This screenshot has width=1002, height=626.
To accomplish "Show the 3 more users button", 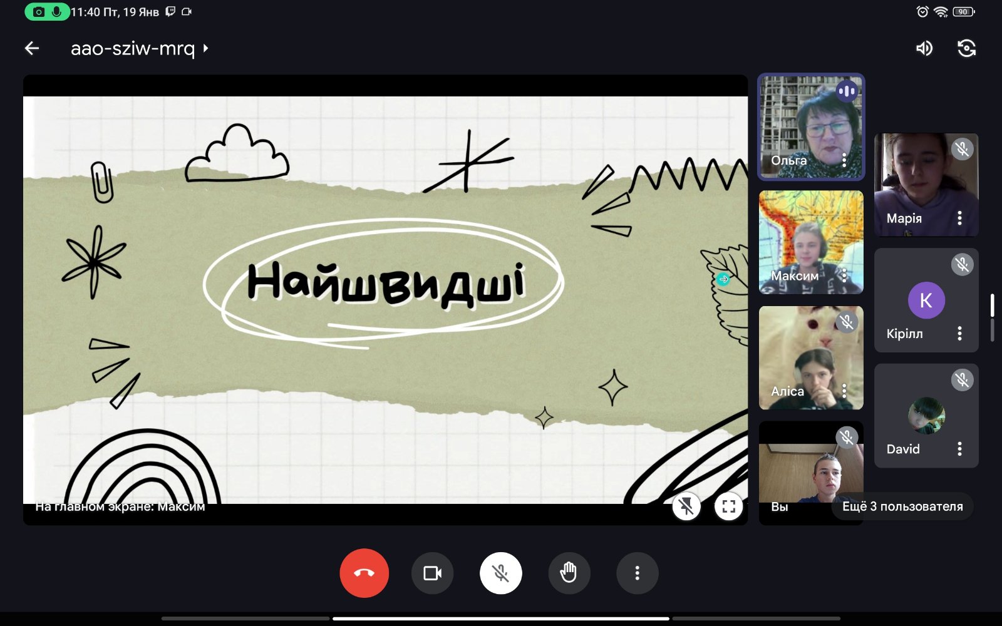I will (x=902, y=506).
